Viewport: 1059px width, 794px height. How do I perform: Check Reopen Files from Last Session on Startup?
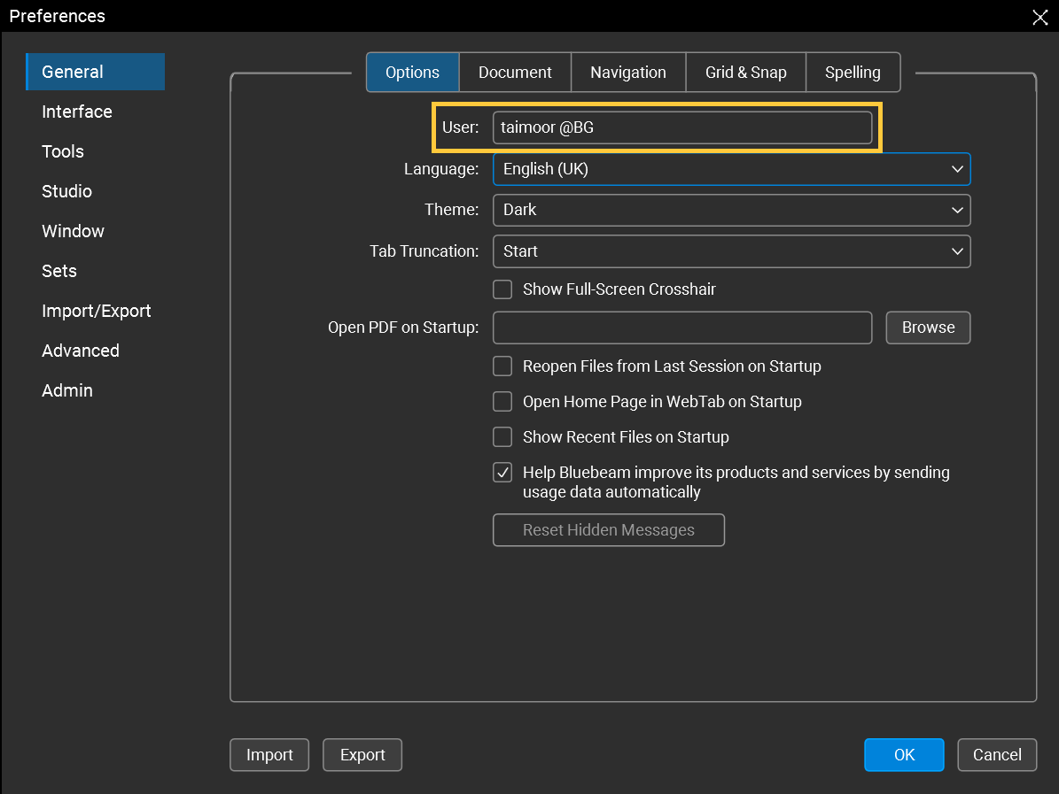click(502, 366)
